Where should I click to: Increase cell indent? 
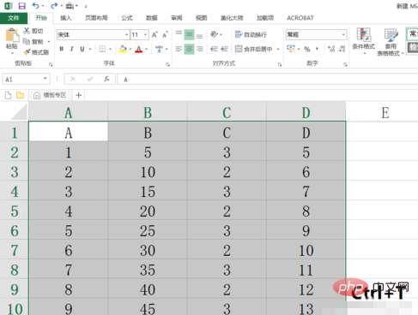[225, 49]
